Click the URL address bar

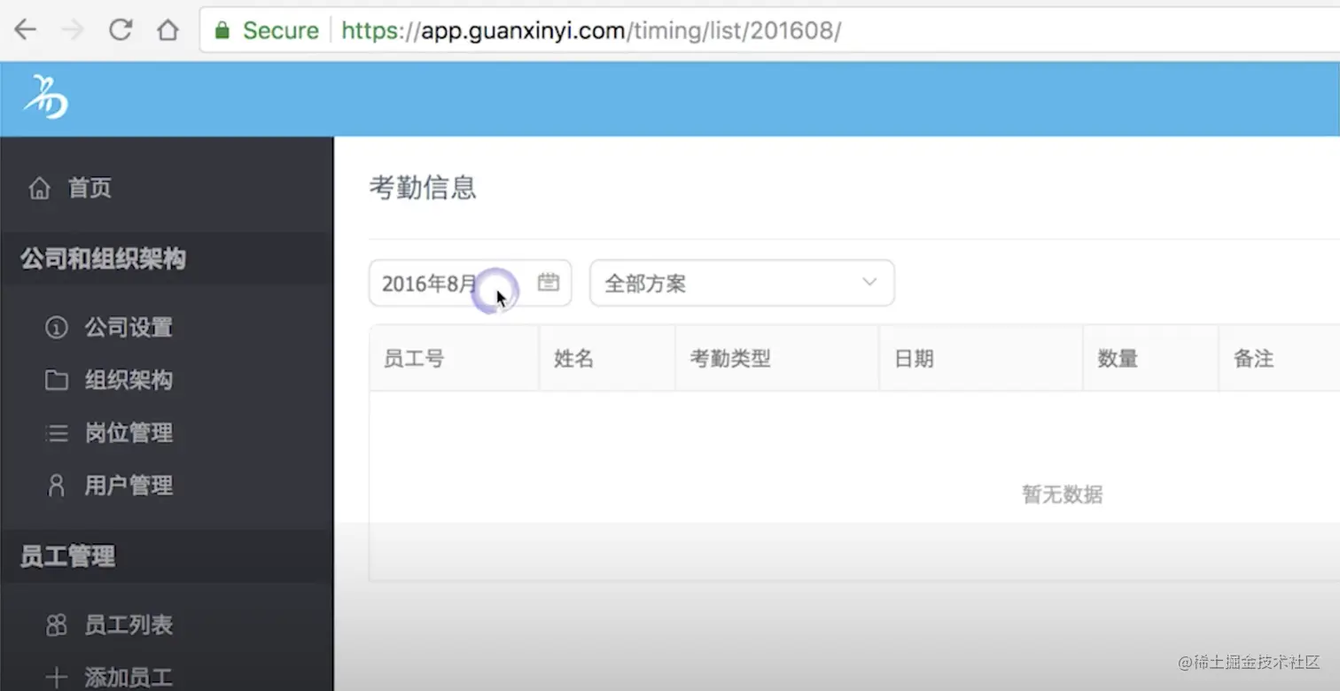point(769,30)
